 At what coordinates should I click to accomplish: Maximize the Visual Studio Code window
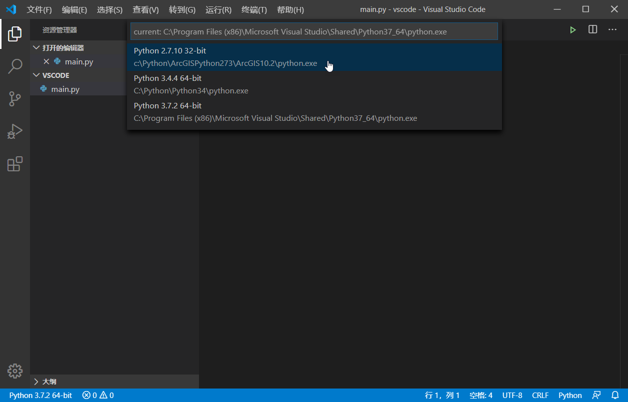coord(586,9)
